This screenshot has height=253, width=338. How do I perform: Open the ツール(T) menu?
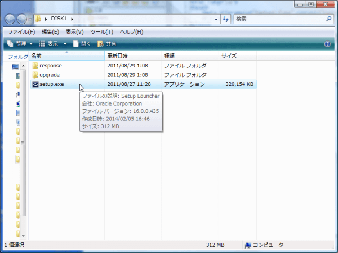[101, 32]
